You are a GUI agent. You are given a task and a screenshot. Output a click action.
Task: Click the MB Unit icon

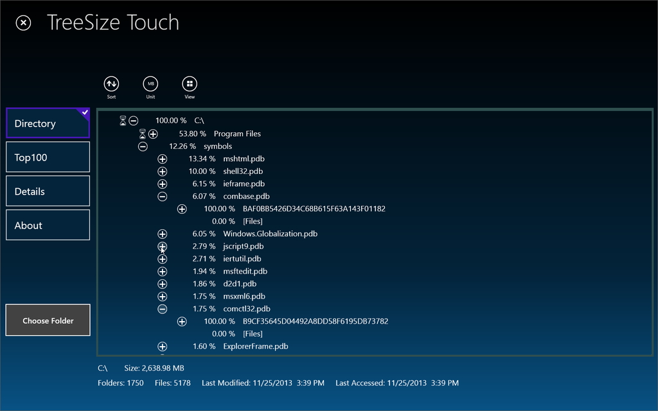[150, 84]
